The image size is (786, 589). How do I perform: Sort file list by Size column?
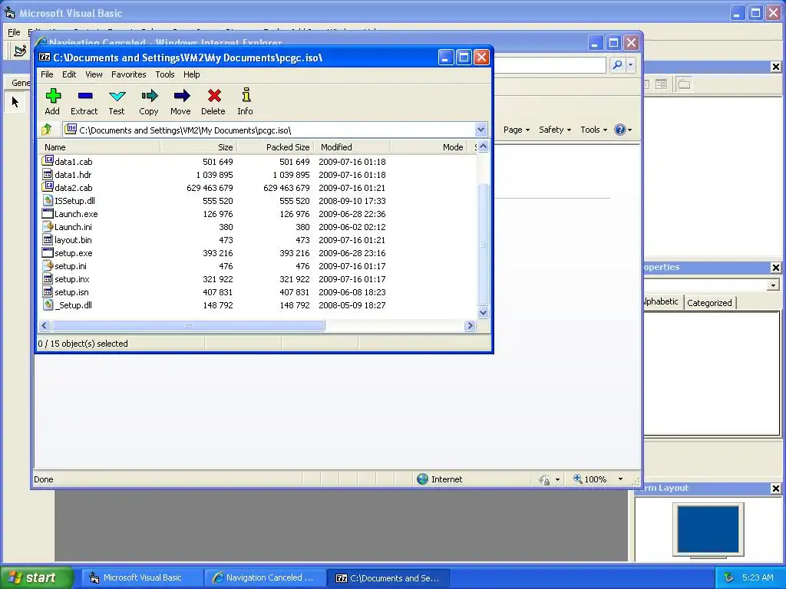click(x=199, y=147)
